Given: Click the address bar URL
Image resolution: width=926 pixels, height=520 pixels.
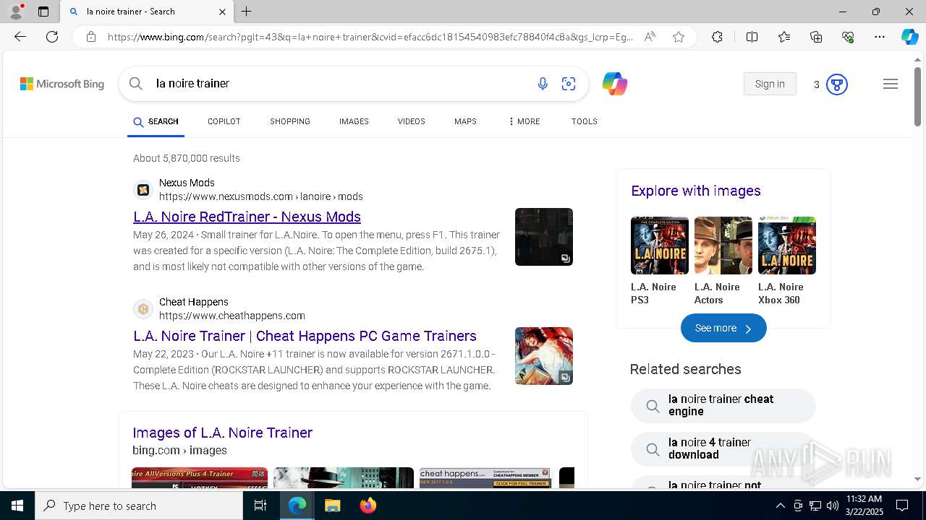Looking at the screenshot, I should click(x=370, y=37).
